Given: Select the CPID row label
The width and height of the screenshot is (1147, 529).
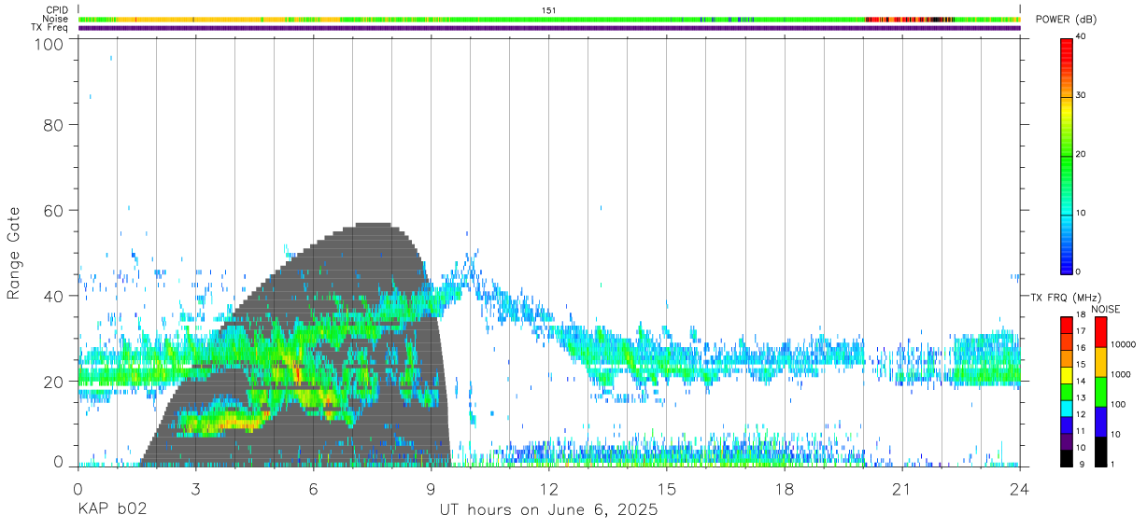Looking at the screenshot, I should [x=56, y=9].
